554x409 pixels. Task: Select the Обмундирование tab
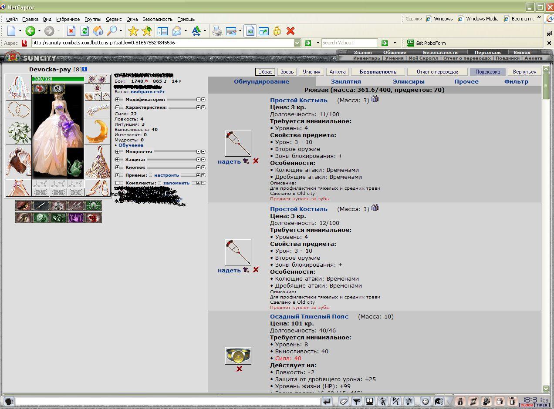[x=261, y=81]
